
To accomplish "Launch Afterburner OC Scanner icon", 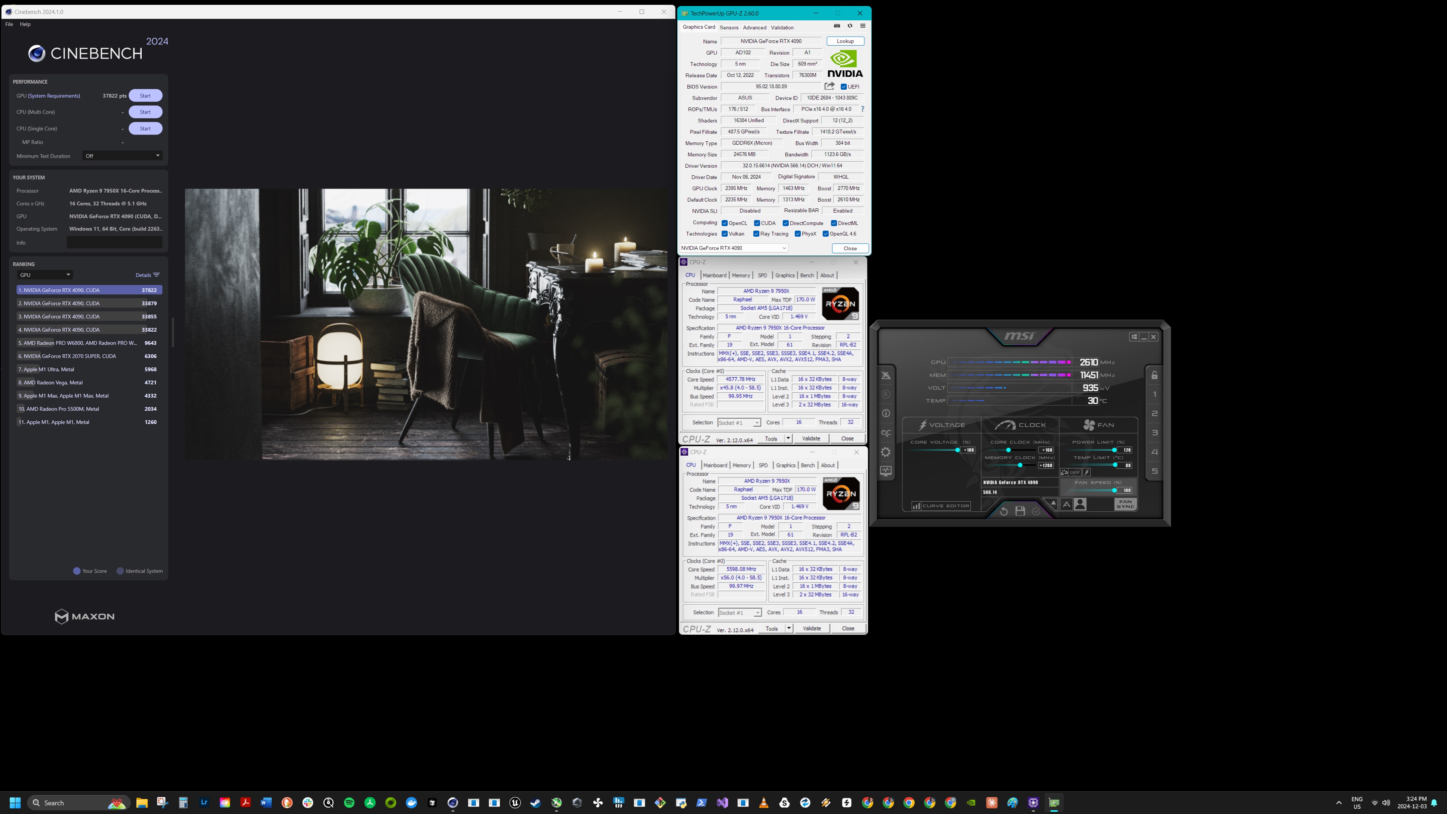I will [x=886, y=433].
